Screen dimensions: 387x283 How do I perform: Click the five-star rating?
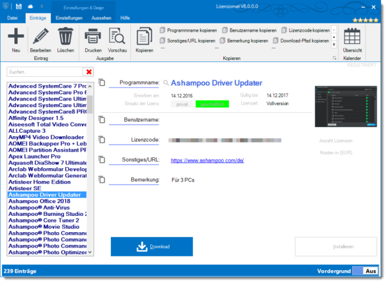click(365, 20)
